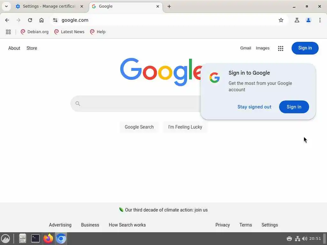Close the Google tab

coord(158,6)
